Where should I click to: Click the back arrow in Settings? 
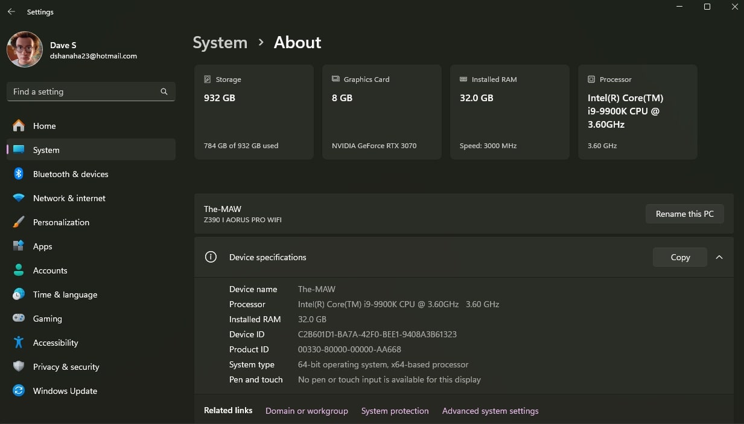click(11, 11)
